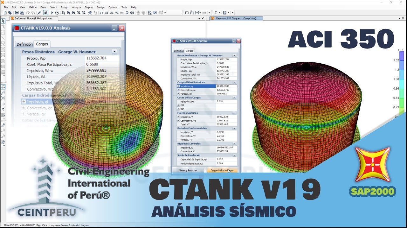Collapse the Suelo de Fundación section

[x=234, y=155]
